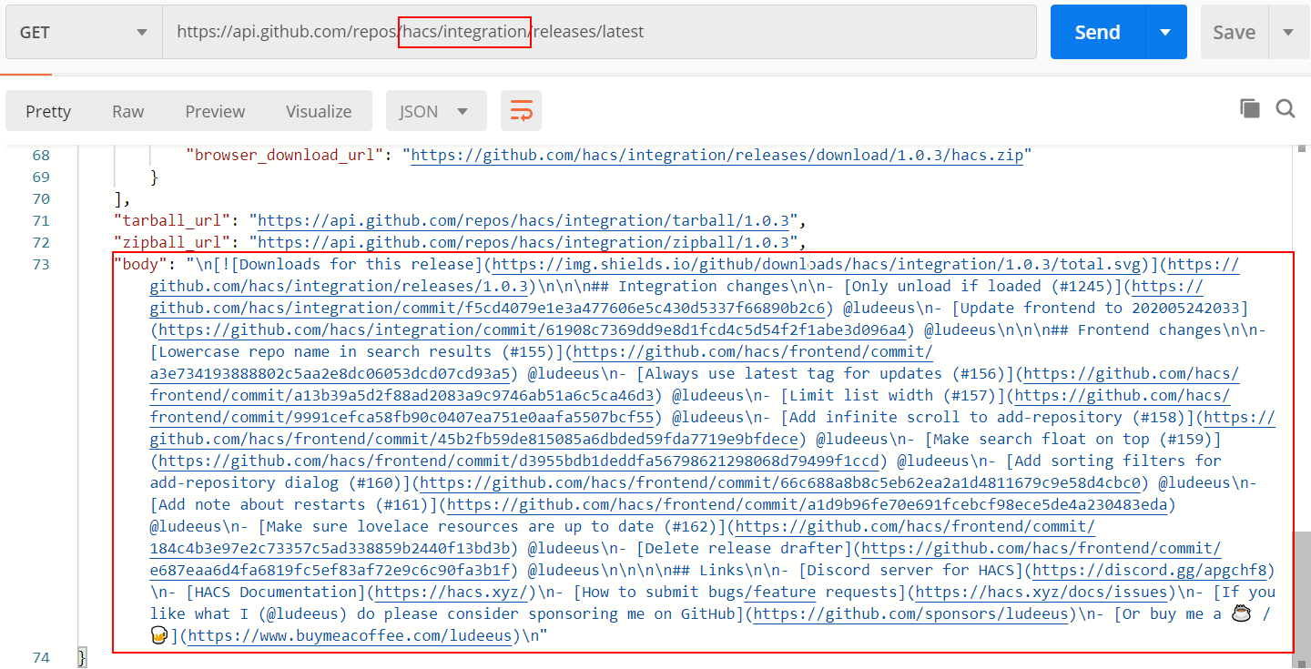Viewport: 1311px width, 669px height.
Task: Switch to Raw response view
Action: pos(127,111)
